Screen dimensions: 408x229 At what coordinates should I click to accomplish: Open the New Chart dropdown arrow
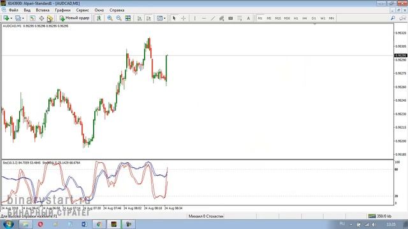point(11,18)
